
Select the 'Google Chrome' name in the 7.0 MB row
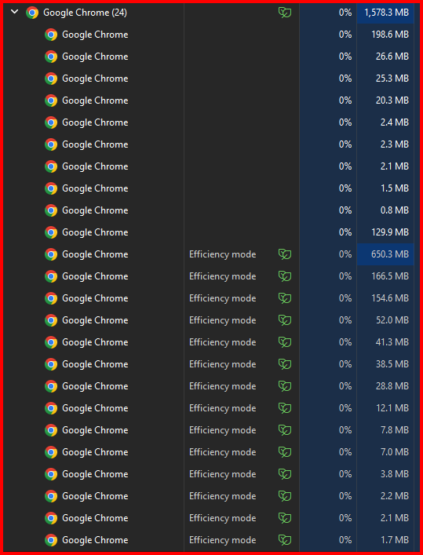[95, 452]
